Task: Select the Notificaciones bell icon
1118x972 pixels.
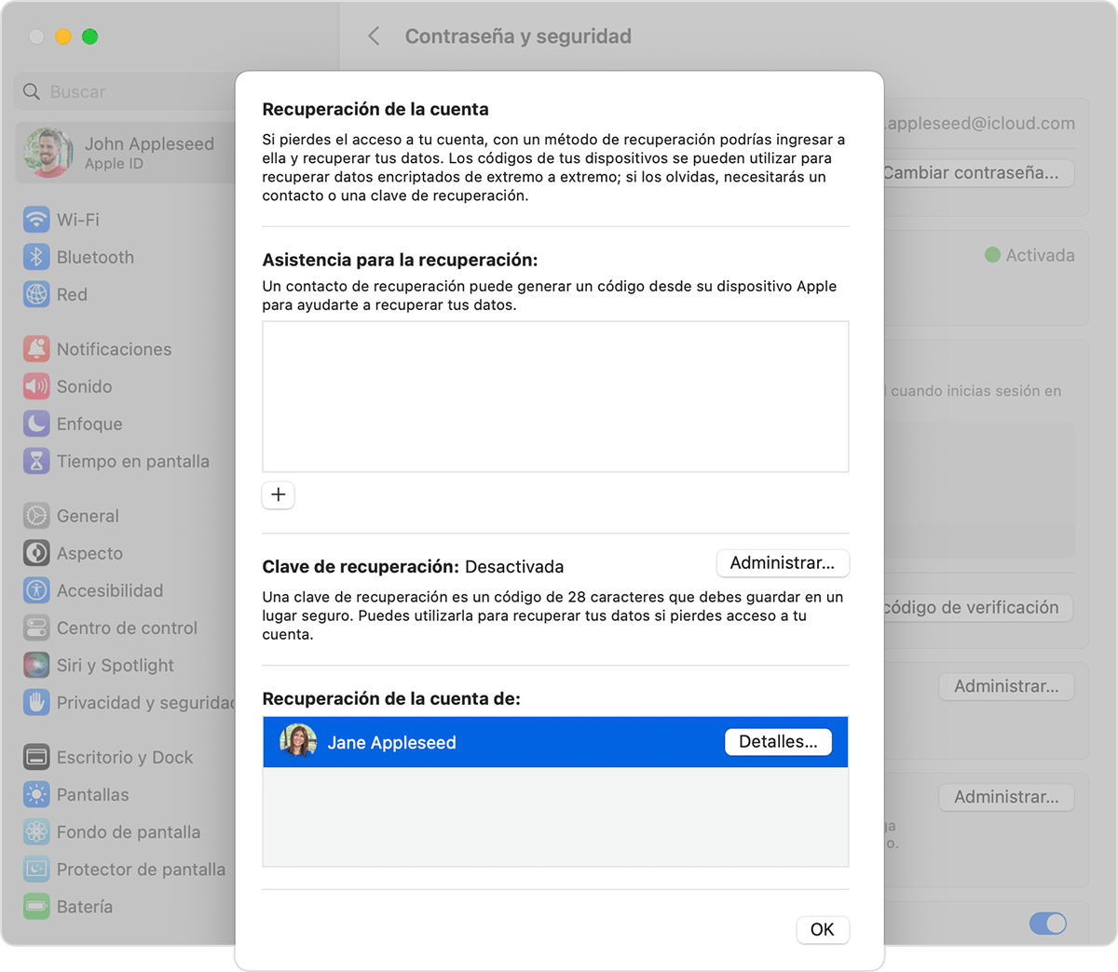Action: 36,349
